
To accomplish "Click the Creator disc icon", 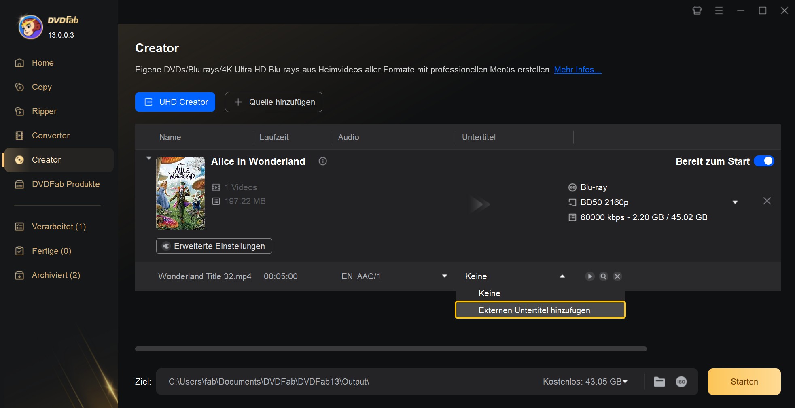I will pyautogui.click(x=19, y=160).
